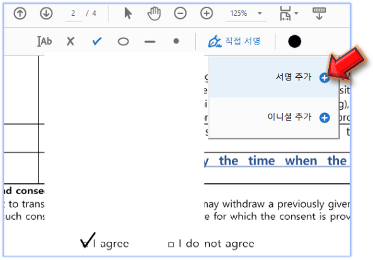
Task: Check the 'I agree' checkbox
Action: click(85, 245)
